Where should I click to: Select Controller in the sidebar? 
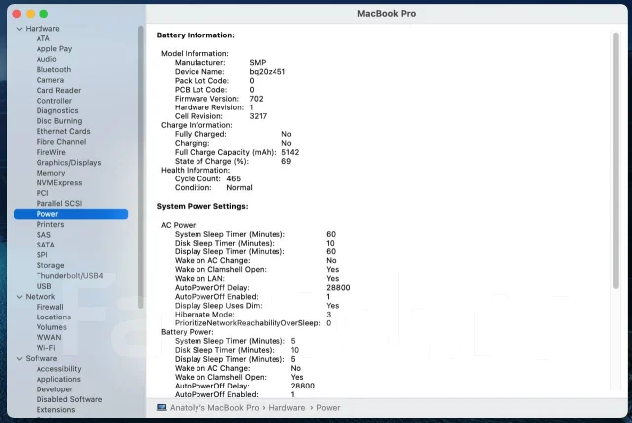pos(54,101)
